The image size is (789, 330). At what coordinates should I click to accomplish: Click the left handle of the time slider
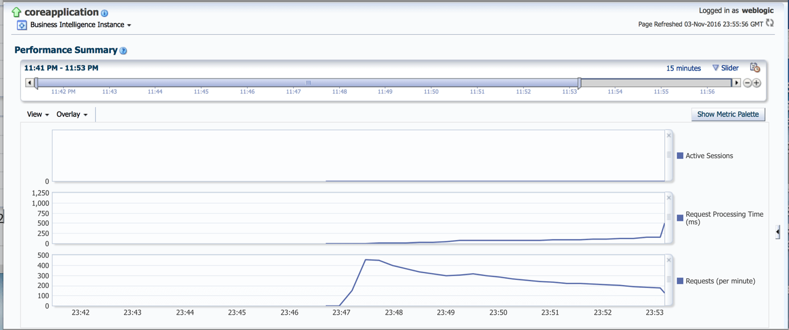36,84
